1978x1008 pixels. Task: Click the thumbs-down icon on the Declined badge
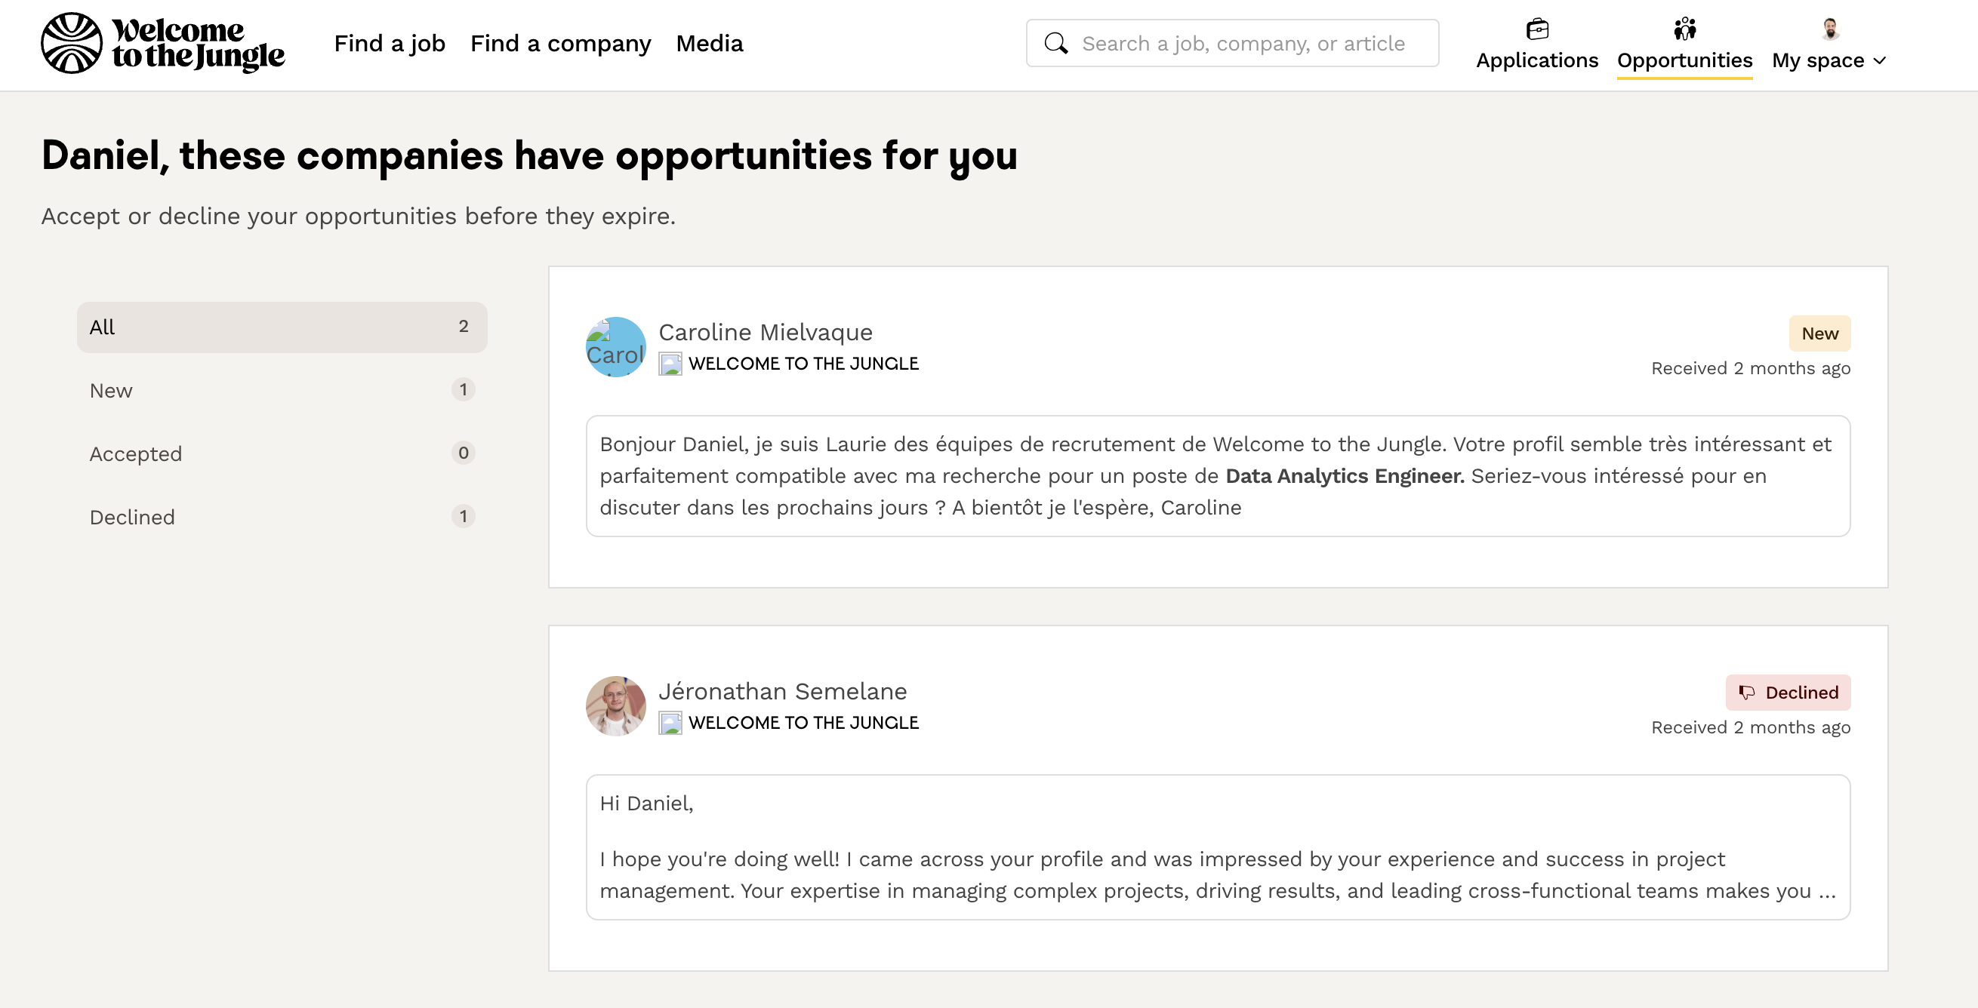pos(1747,693)
